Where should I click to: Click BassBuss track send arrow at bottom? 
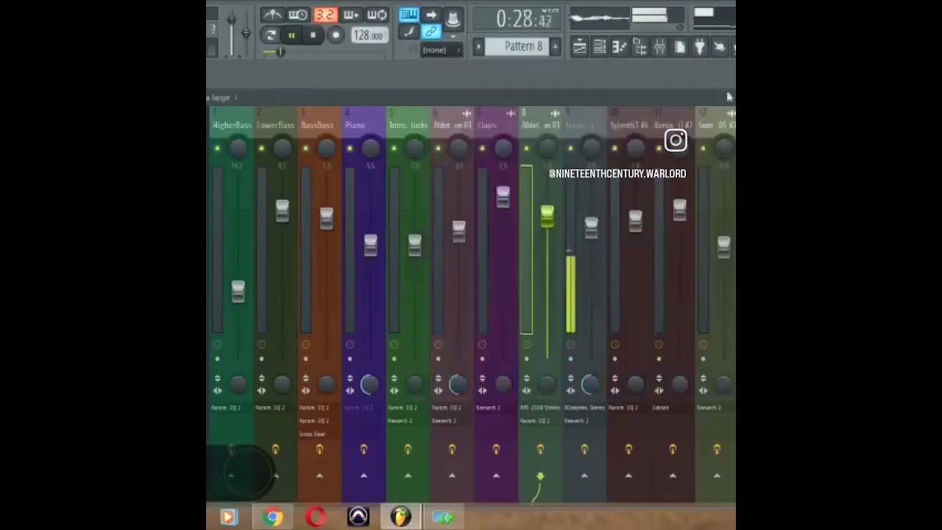(319, 476)
